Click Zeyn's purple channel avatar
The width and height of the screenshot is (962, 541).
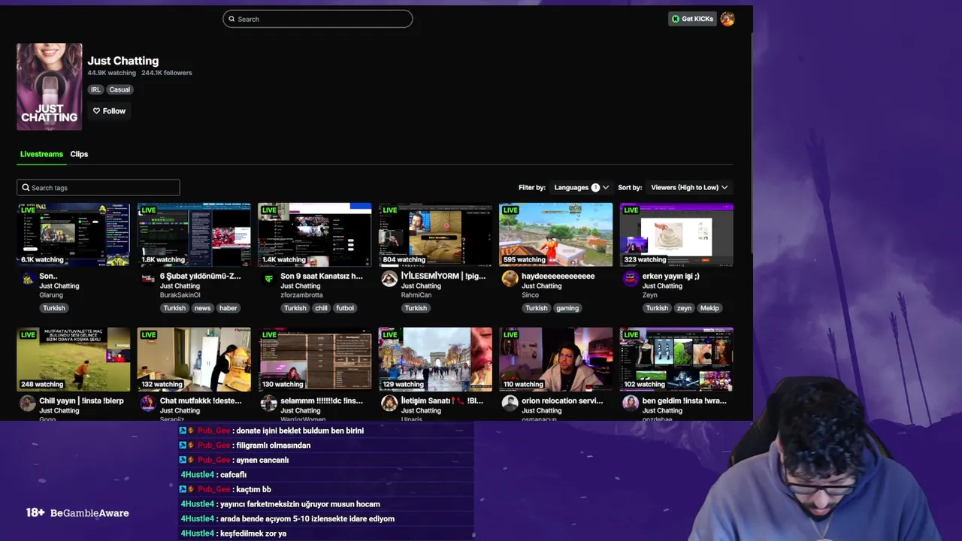tap(631, 279)
